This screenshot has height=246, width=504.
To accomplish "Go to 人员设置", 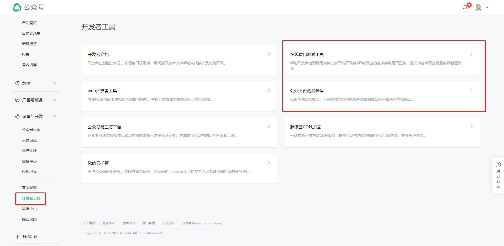I will click(x=29, y=140).
